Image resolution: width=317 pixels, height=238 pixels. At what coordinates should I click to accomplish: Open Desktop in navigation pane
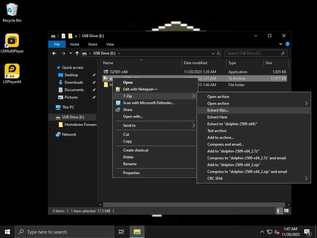click(71, 75)
